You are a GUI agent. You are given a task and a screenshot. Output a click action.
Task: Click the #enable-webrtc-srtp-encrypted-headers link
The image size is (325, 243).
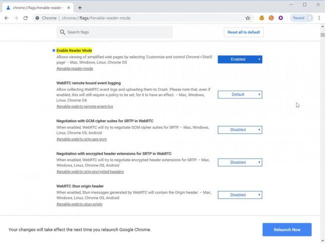[x=90, y=171]
